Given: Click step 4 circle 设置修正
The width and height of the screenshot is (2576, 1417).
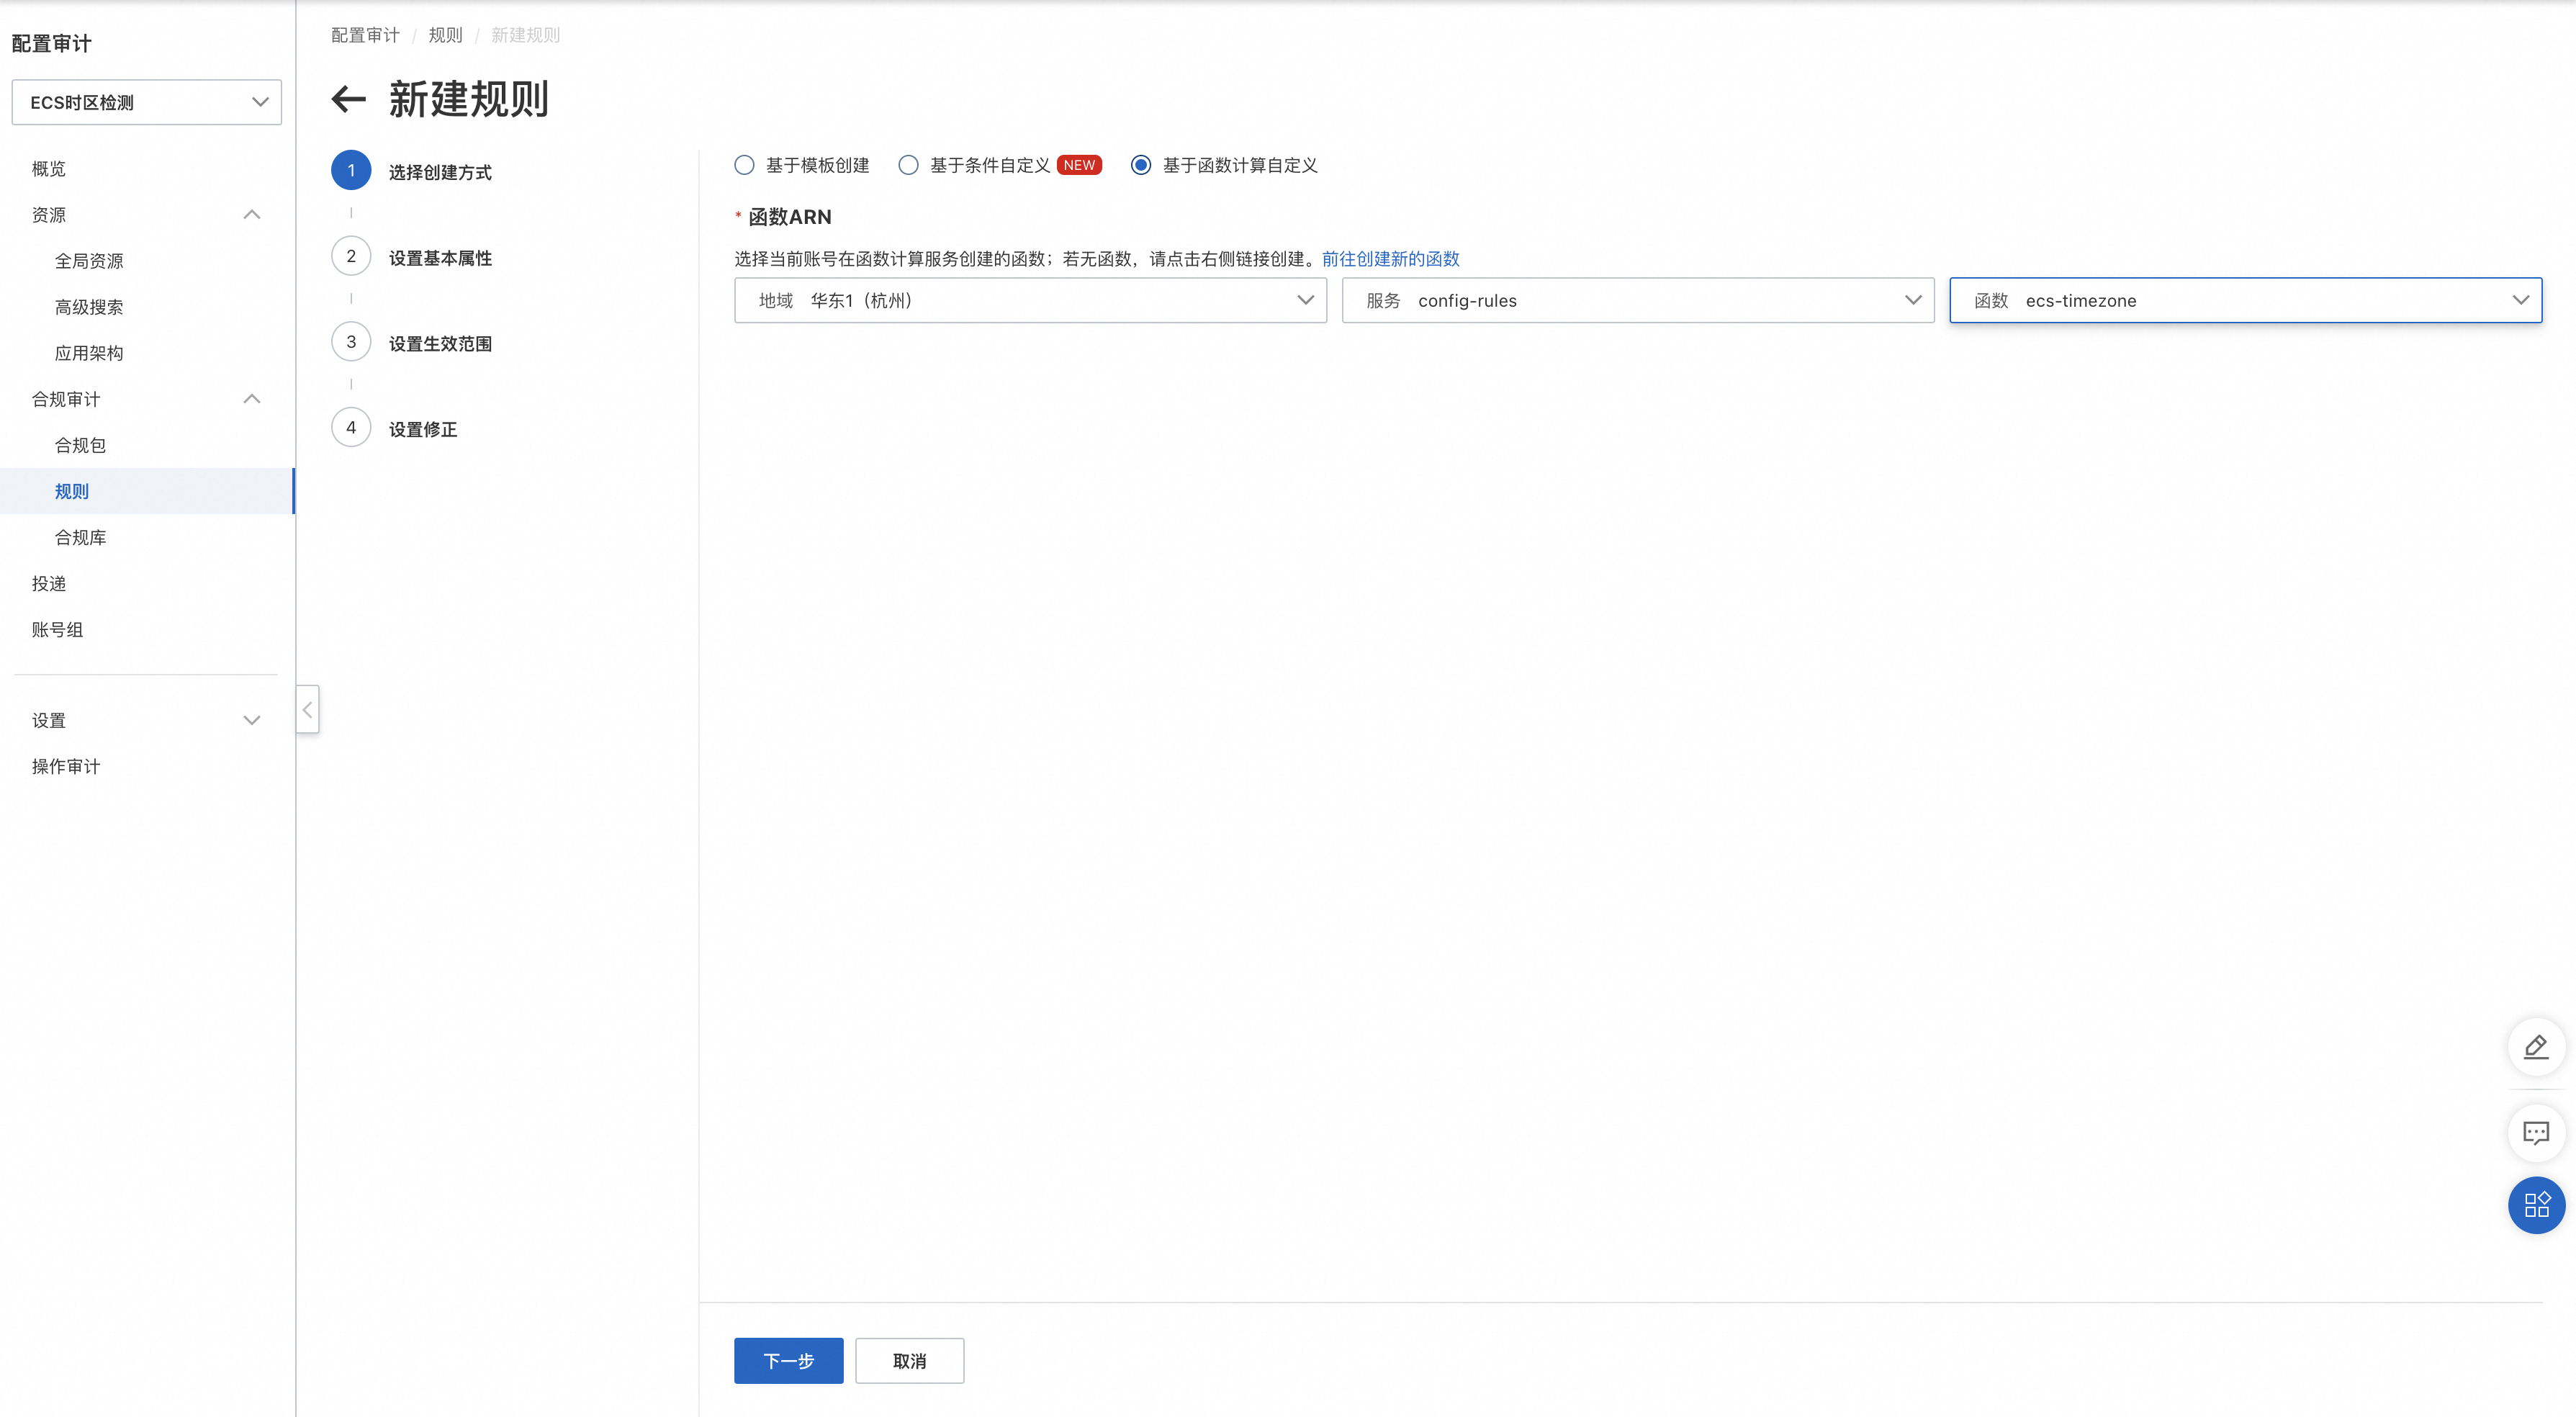Looking at the screenshot, I should (351, 428).
